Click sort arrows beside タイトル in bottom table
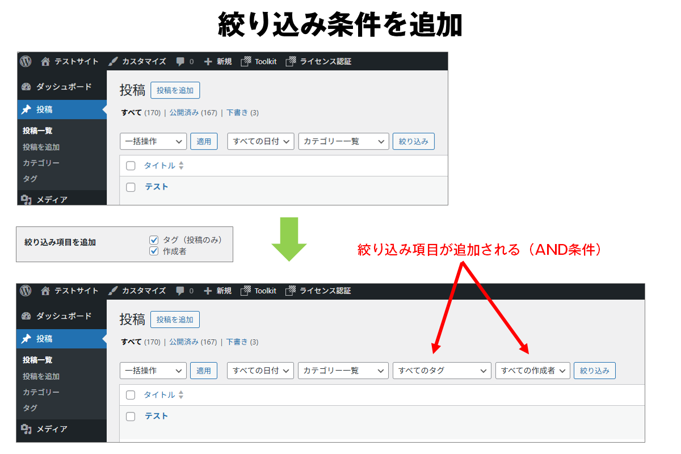The image size is (681, 454). (x=181, y=395)
